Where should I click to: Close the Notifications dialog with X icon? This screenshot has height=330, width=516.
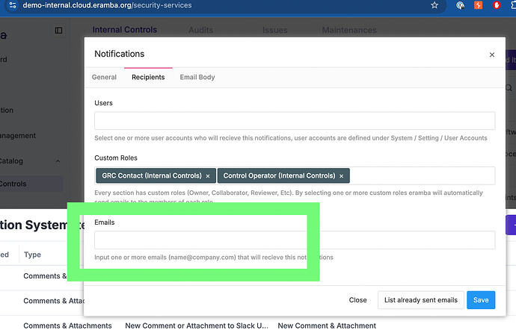point(491,55)
